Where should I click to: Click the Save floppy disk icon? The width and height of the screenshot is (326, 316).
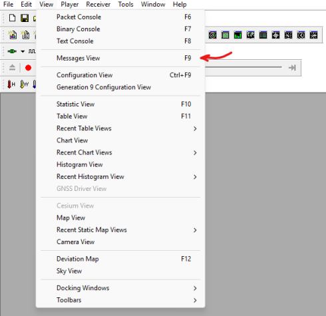click(x=25, y=18)
